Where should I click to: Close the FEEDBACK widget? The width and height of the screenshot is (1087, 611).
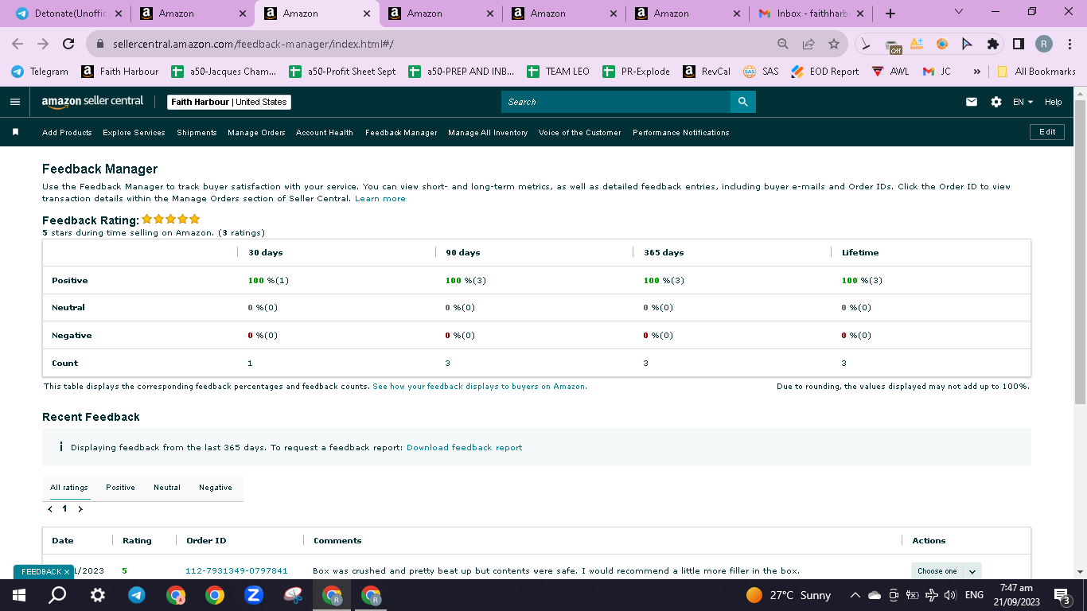[67, 572]
